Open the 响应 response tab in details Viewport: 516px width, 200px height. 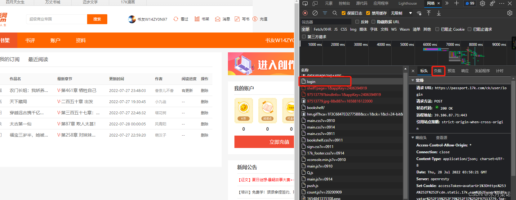(465, 71)
